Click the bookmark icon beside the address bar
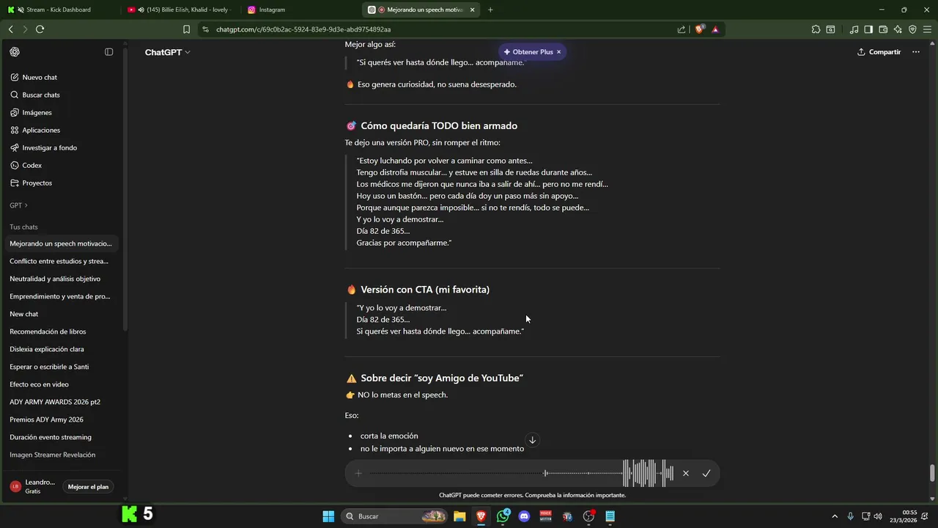This screenshot has width=938, height=528. coord(186,29)
